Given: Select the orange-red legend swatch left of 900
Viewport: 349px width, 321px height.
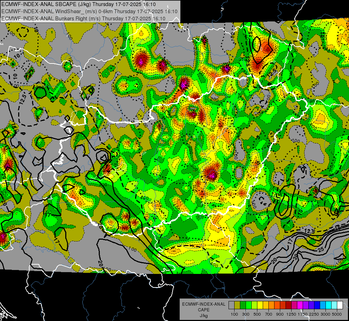Looking at the screenshot, I should point(277,305).
